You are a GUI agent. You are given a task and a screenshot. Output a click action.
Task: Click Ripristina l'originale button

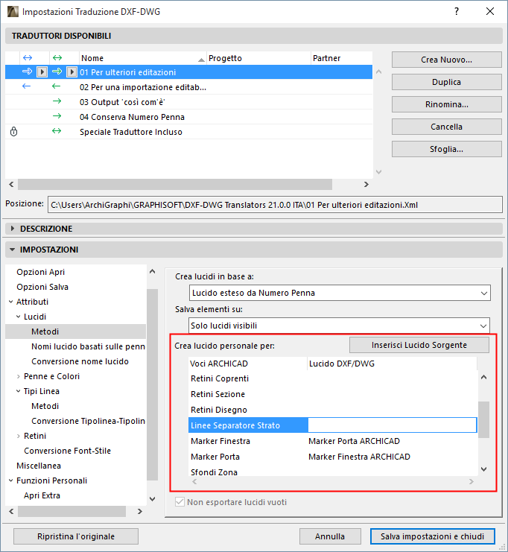tap(76, 536)
